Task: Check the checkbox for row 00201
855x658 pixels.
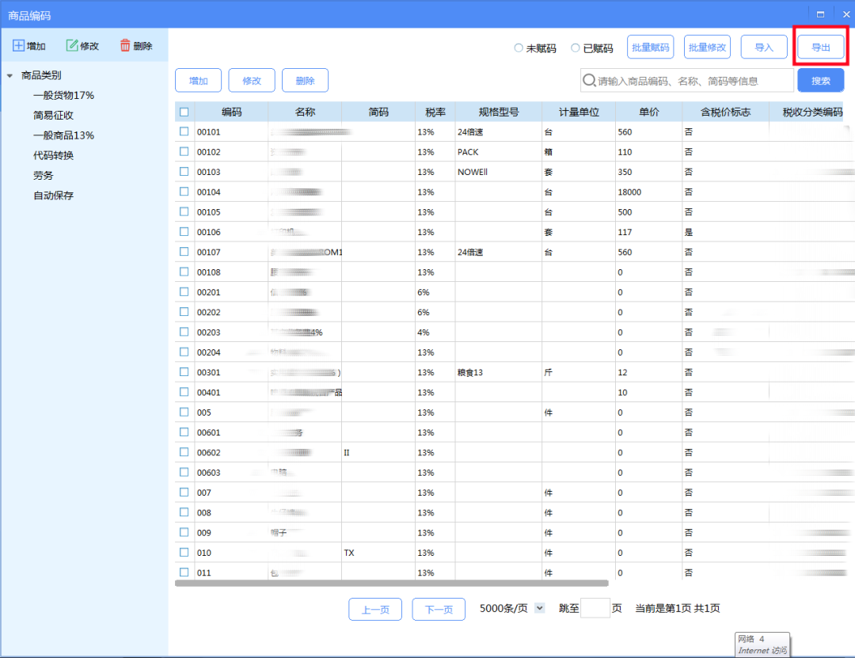Action: tap(184, 292)
